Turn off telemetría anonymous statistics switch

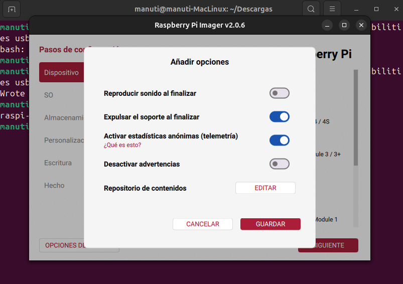click(280, 140)
